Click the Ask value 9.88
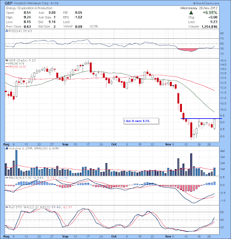 click(x=52, y=13)
